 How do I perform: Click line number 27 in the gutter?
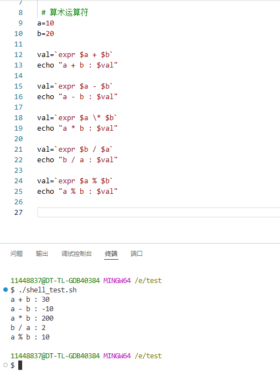point(18,213)
